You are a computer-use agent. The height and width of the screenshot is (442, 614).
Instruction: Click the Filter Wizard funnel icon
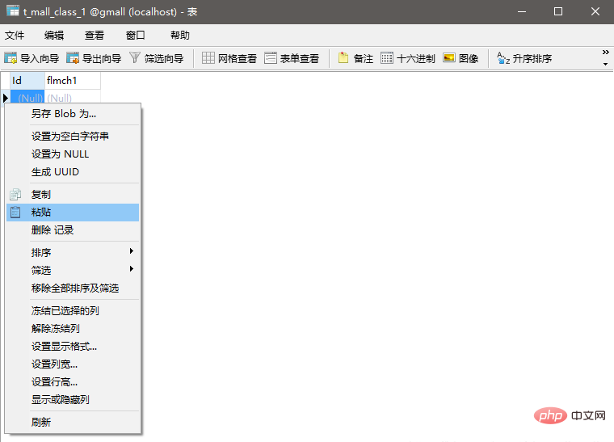pos(134,58)
